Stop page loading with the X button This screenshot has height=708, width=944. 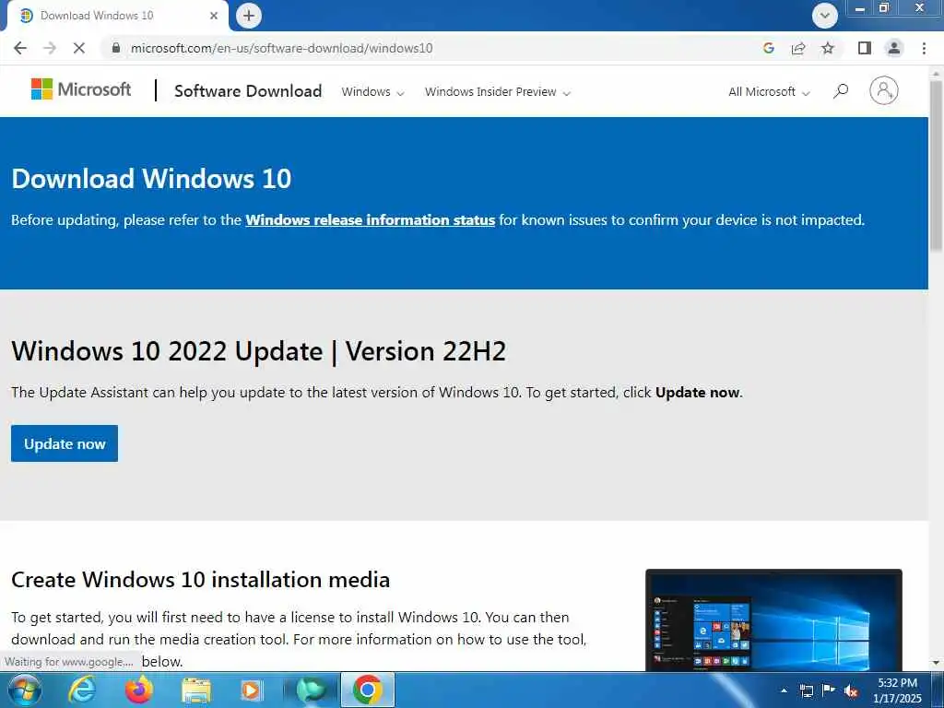[x=79, y=48]
